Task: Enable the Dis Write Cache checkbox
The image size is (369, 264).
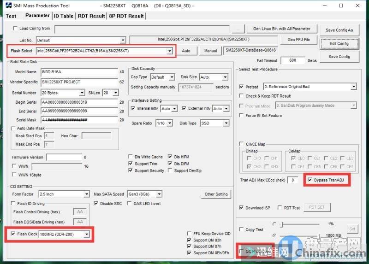Action: (x=131, y=157)
